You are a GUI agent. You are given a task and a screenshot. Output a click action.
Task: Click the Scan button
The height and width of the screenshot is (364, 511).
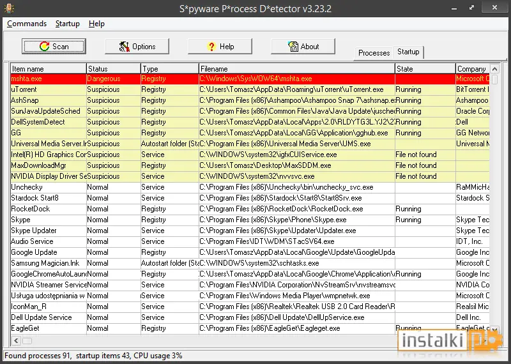54,46
